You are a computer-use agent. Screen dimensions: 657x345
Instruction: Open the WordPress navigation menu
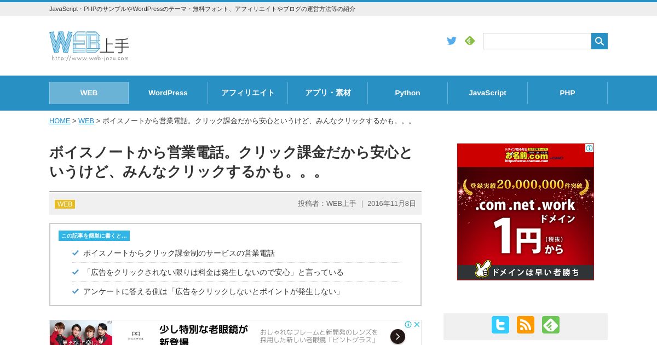[x=168, y=93]
